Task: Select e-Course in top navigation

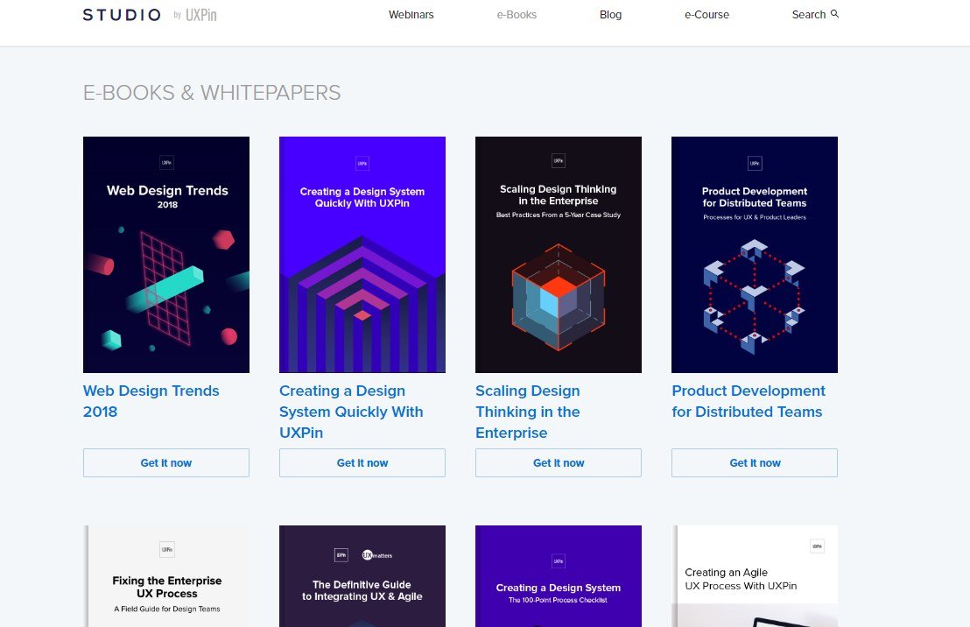Action: pyautogui.click(x=706, y=15)
